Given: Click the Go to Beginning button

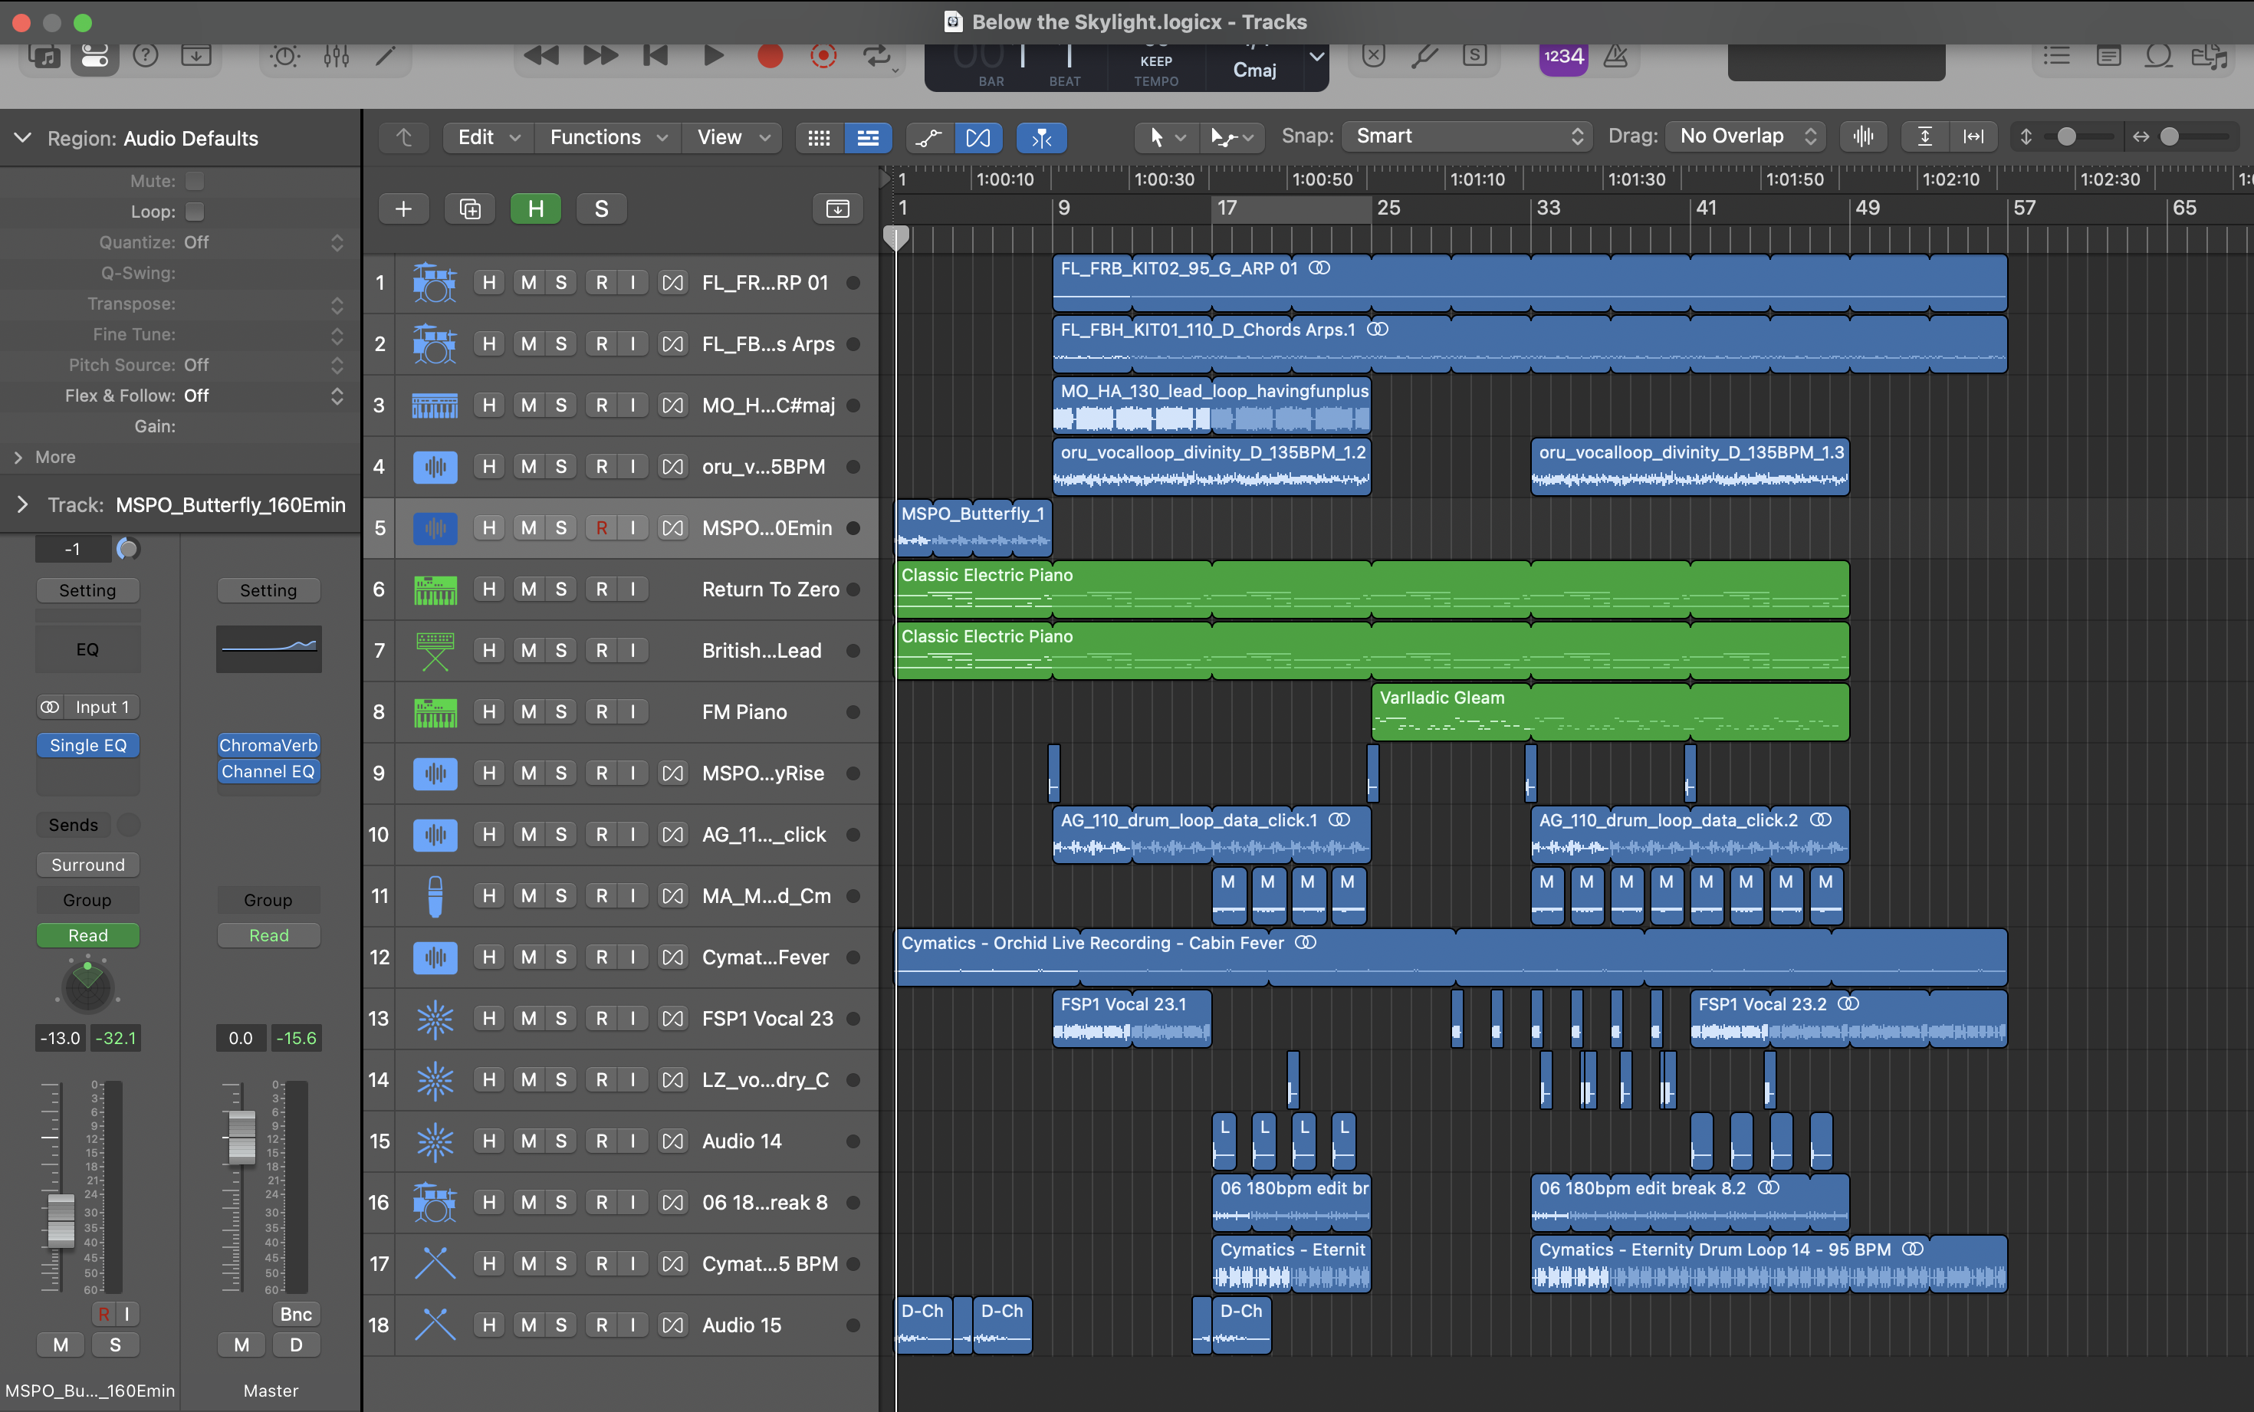Looking at the screenshot, I should (x=655, y=56).
